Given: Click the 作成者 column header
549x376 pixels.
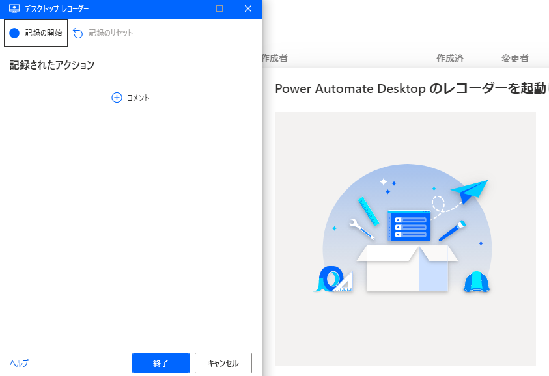Looking at the screenshot, I should [x=275, y=59].
